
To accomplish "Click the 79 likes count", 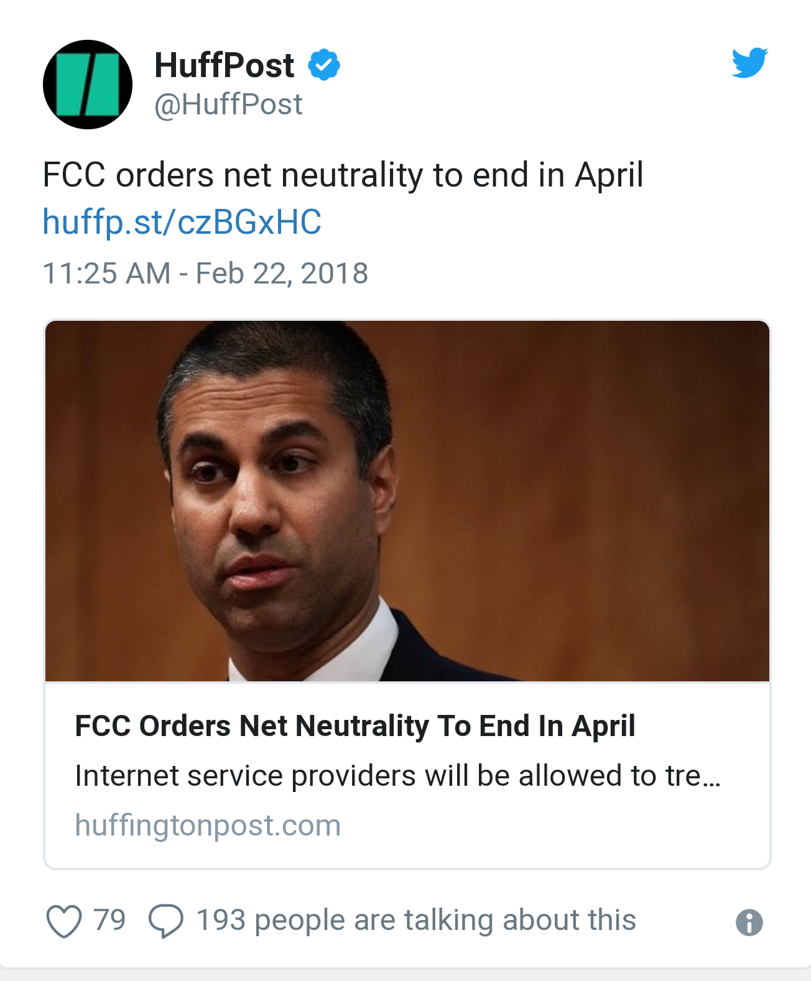I will (x=109, y=920).
